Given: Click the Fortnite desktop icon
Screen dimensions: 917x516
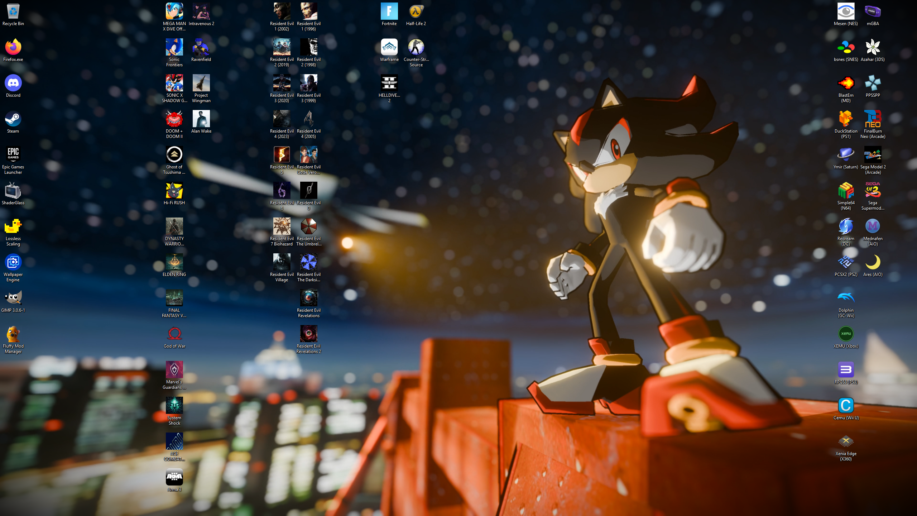Looking at the screenshot, I should [x=389, y=11].
